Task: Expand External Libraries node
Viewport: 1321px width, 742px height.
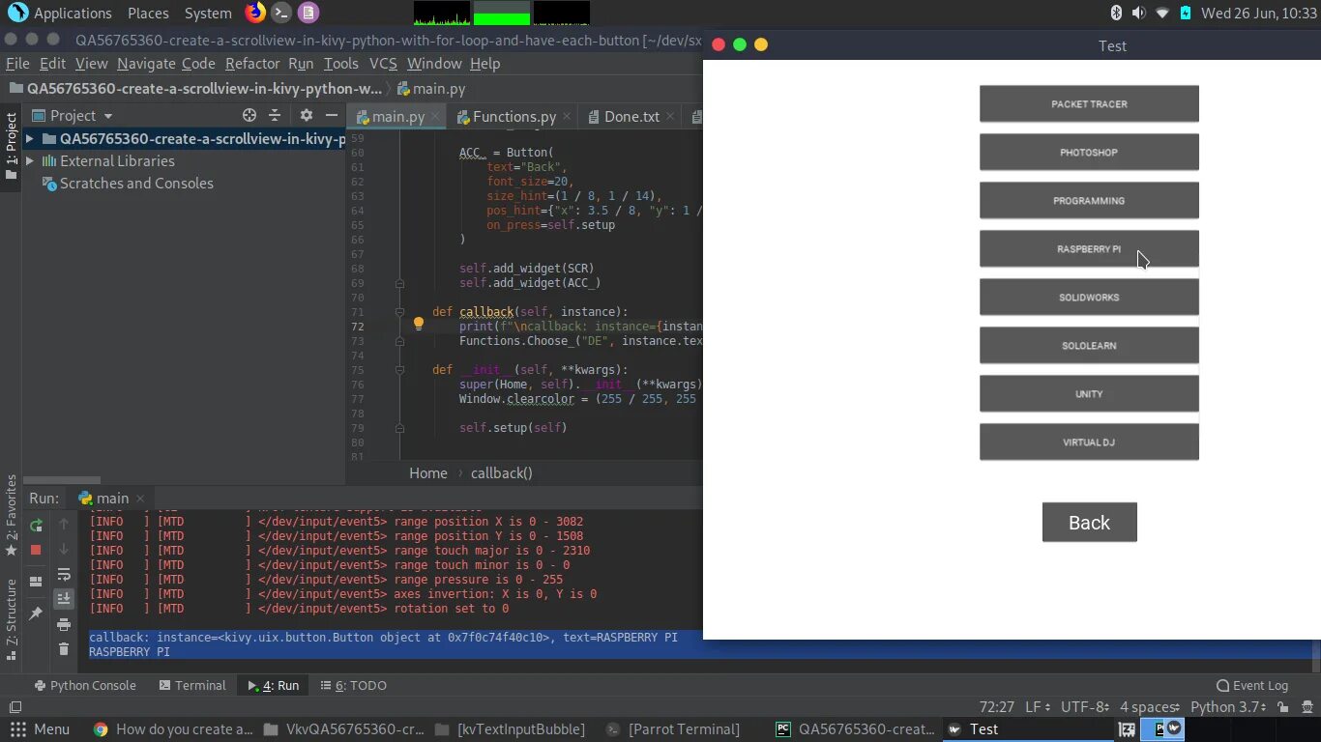Action: tap(30, 160)
